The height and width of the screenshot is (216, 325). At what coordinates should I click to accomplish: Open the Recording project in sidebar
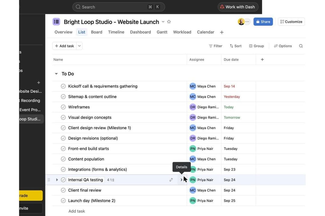click(29, 100)
